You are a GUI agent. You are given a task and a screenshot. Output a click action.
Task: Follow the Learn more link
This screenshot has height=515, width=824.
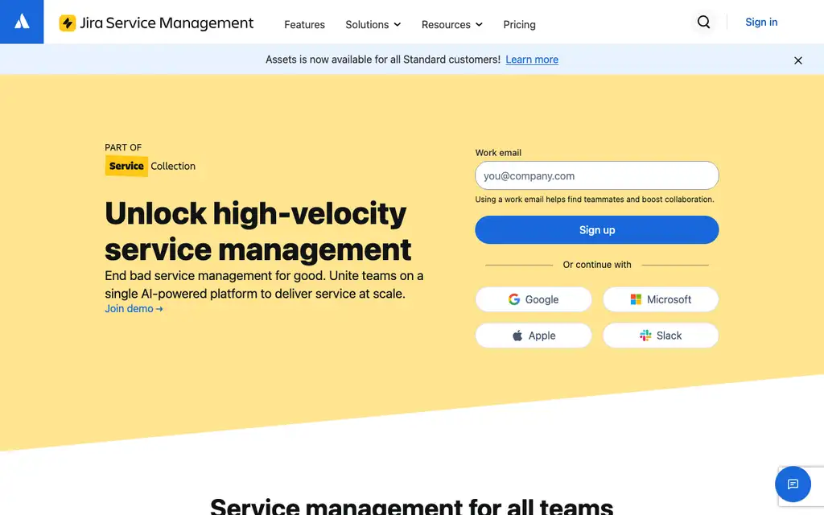tap(532, 60)
